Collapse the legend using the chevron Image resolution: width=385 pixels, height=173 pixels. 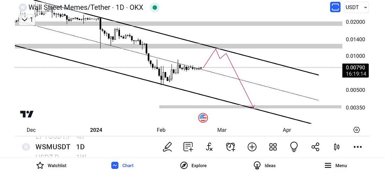coord(24,20)
